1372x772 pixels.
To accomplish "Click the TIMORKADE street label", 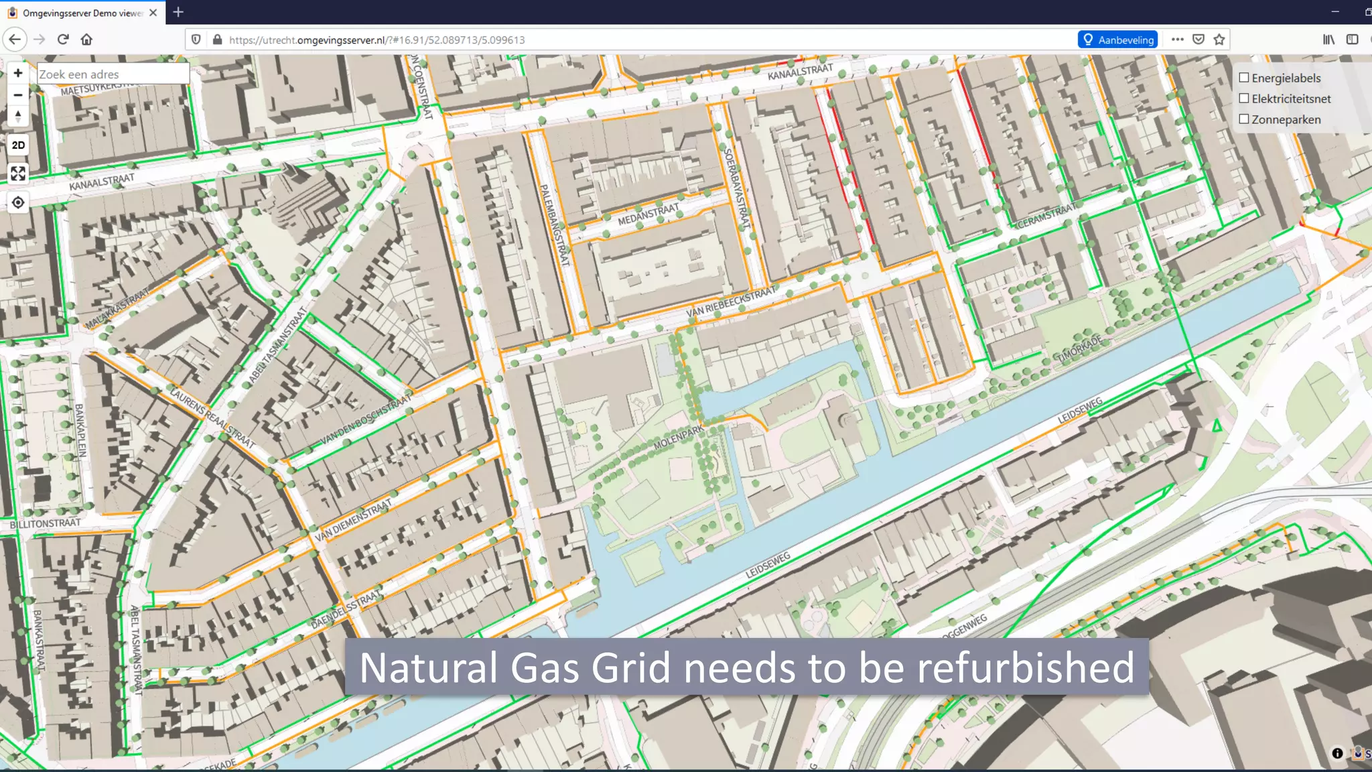I will point(1080,349).
